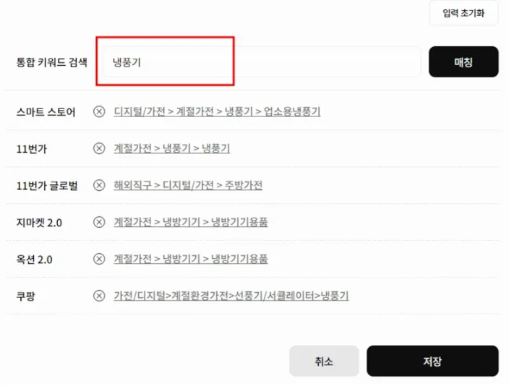Click the 통합 키워드 검색 label
Image resolution: width=509 pixels, height=389 pixels.
(x=51, y=62)
